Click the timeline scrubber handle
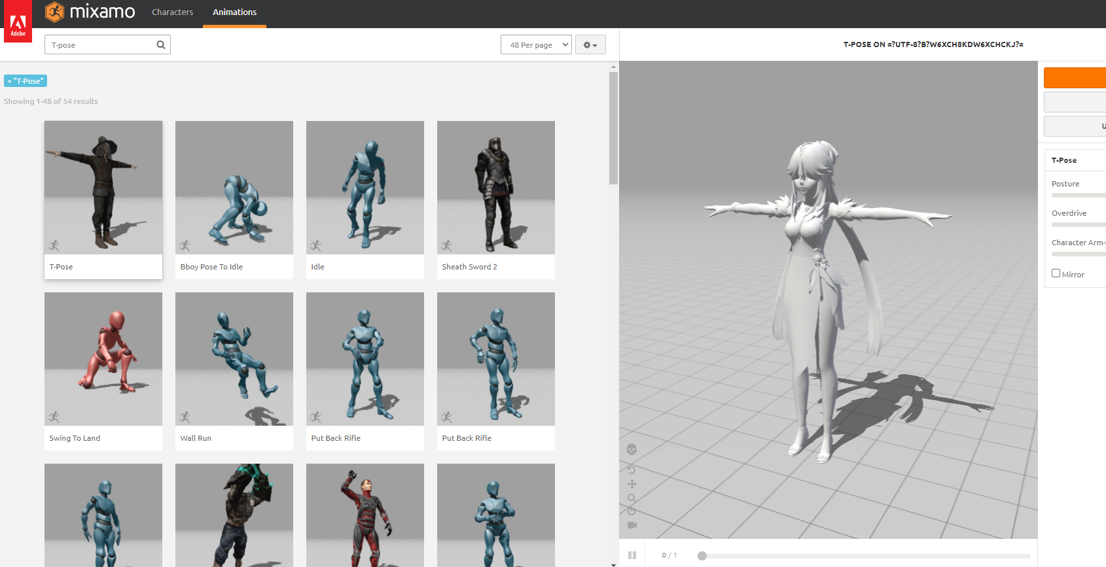This screenshot has height=567, width=1106. (702, 556)
